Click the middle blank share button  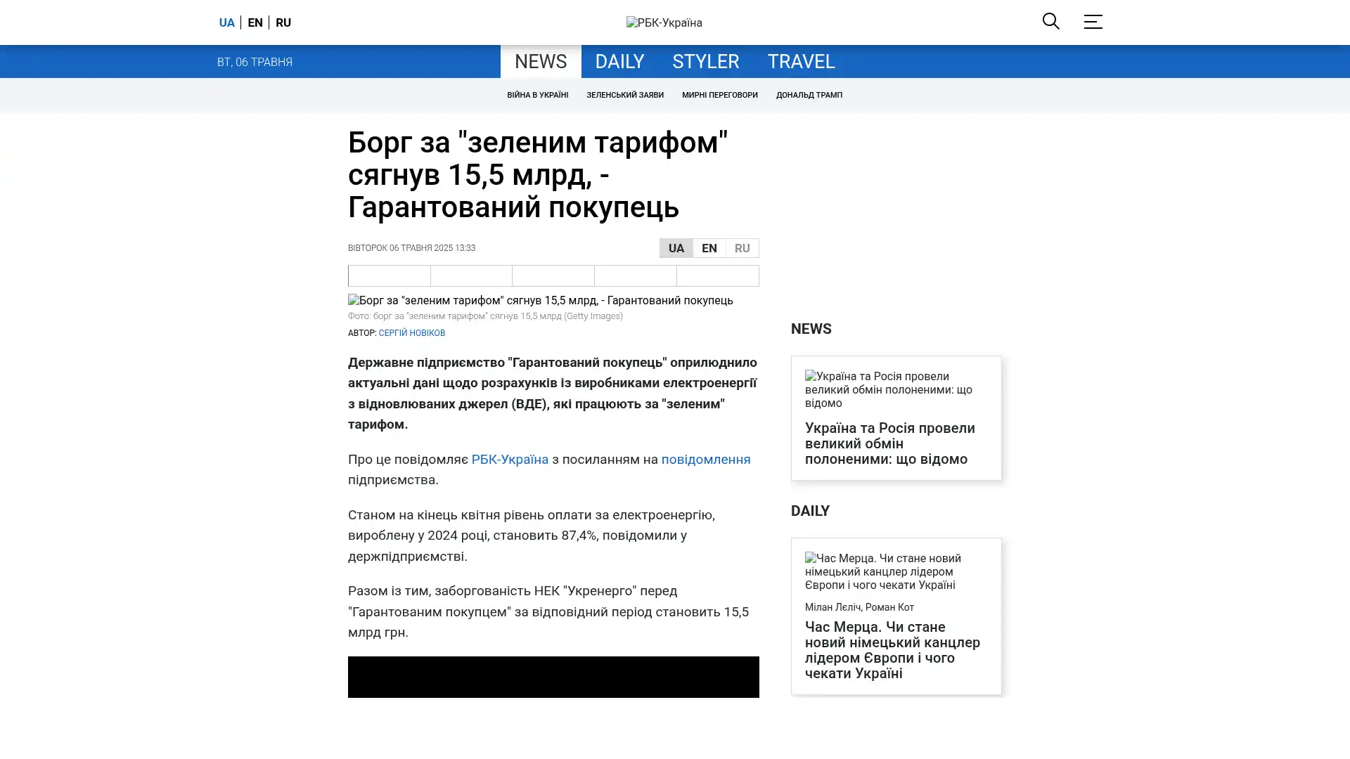coord(553,275)
